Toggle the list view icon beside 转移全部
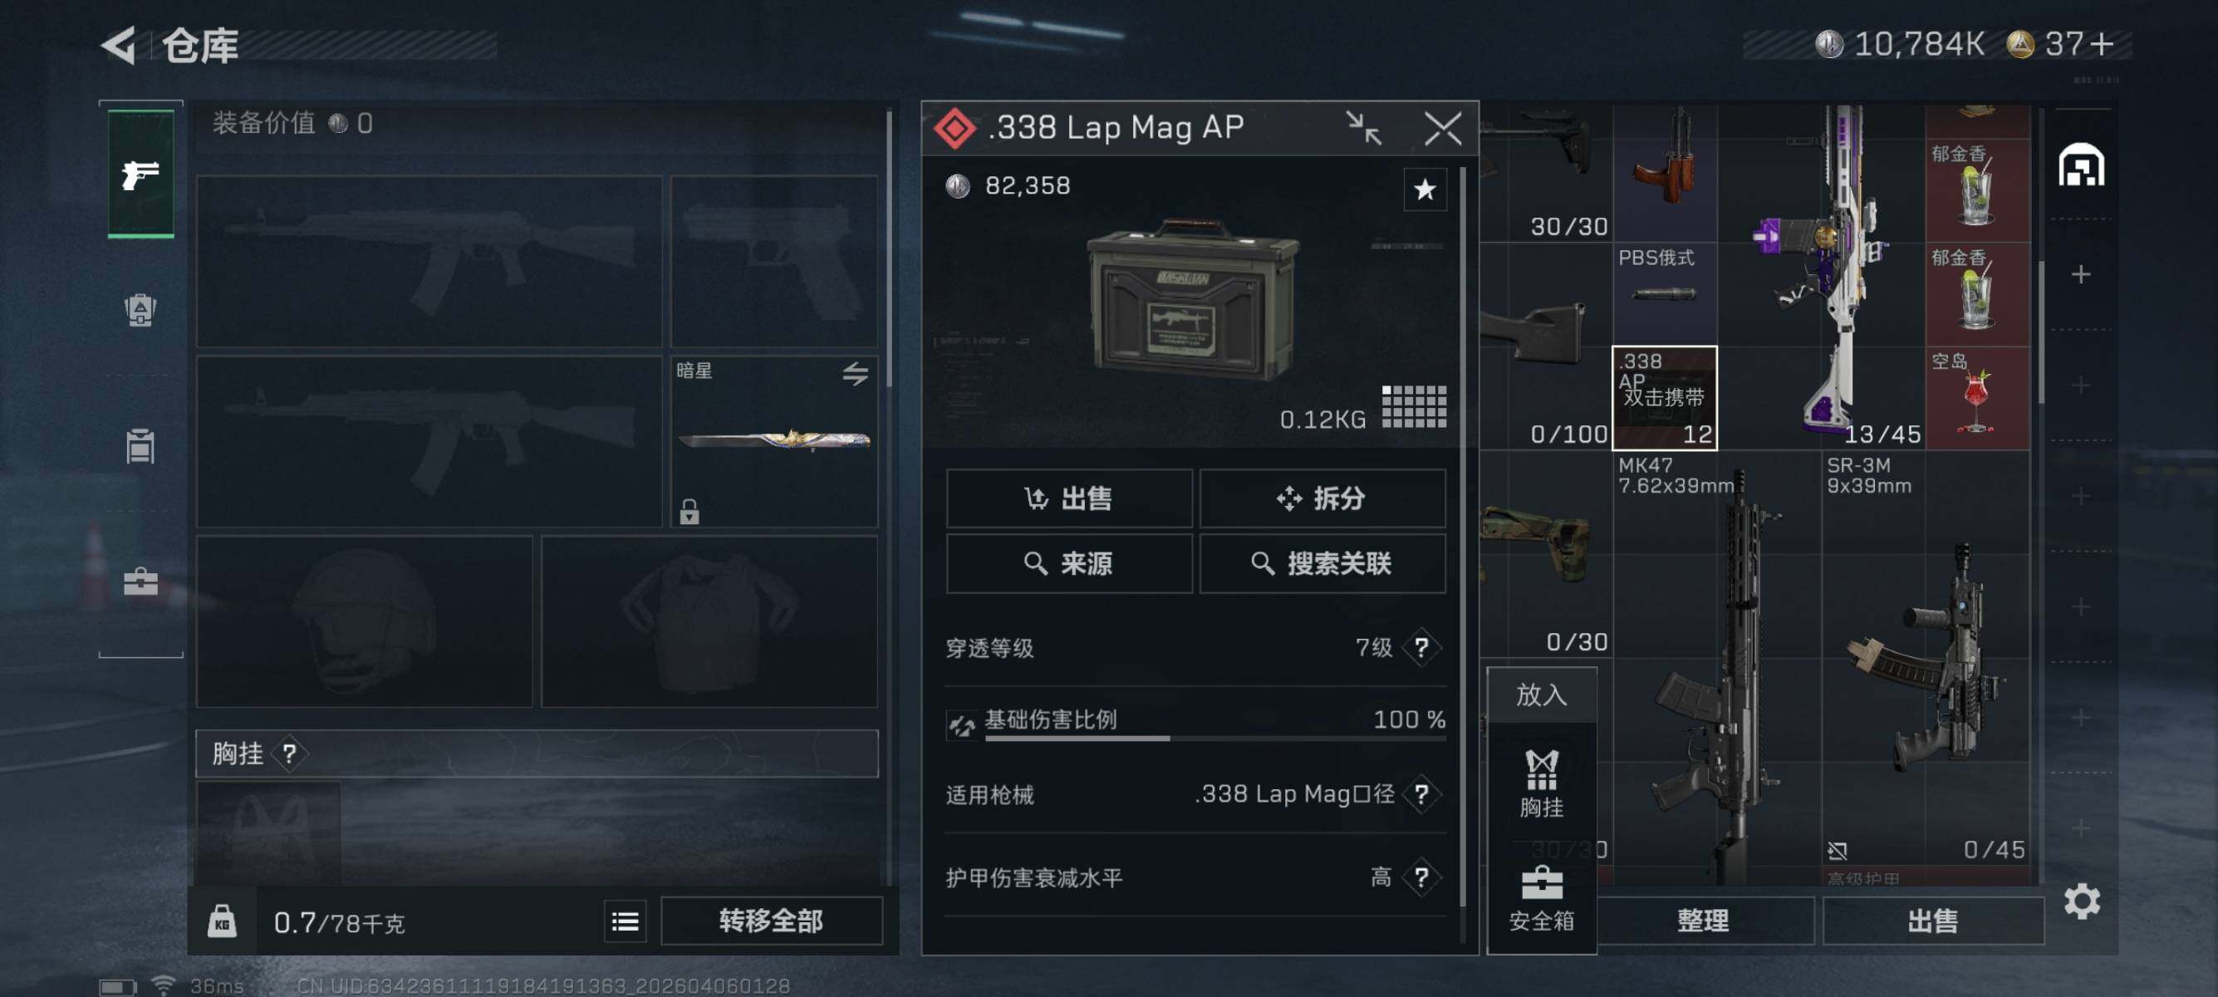 coord(625,922)
